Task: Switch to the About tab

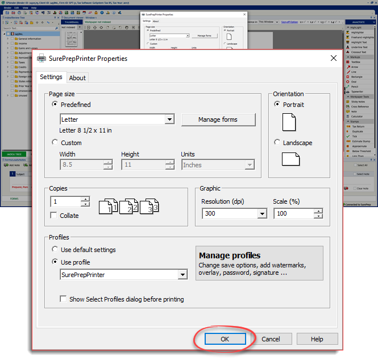Action: point(77,78)
